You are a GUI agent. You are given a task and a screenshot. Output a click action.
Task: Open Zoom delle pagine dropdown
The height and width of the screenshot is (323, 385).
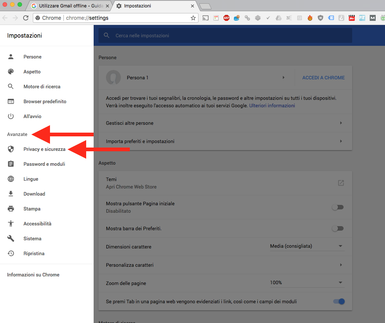(307, 283)
